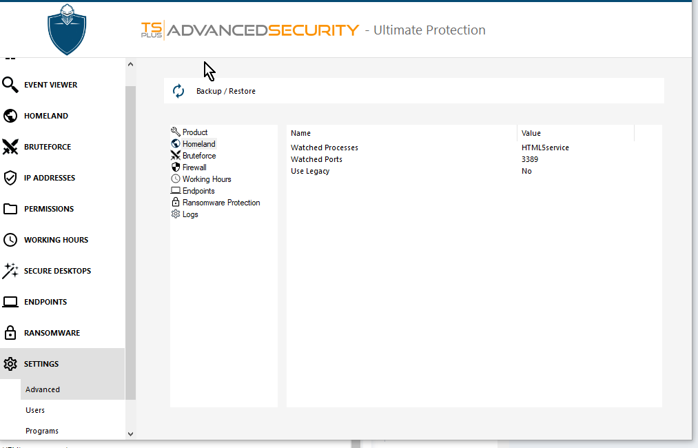Viewport: 698px width, 448px height.
Task: Click the IP Addresses shield icon
Action: tap(10, 178)
